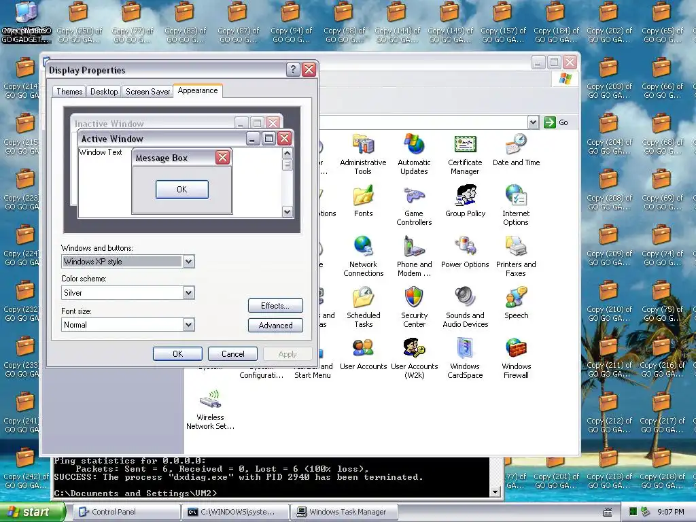Screen dimensions: 696x522
Task: Cancel the Display Properties dialog
Action: pyautogui.click(x=232, y=353)
